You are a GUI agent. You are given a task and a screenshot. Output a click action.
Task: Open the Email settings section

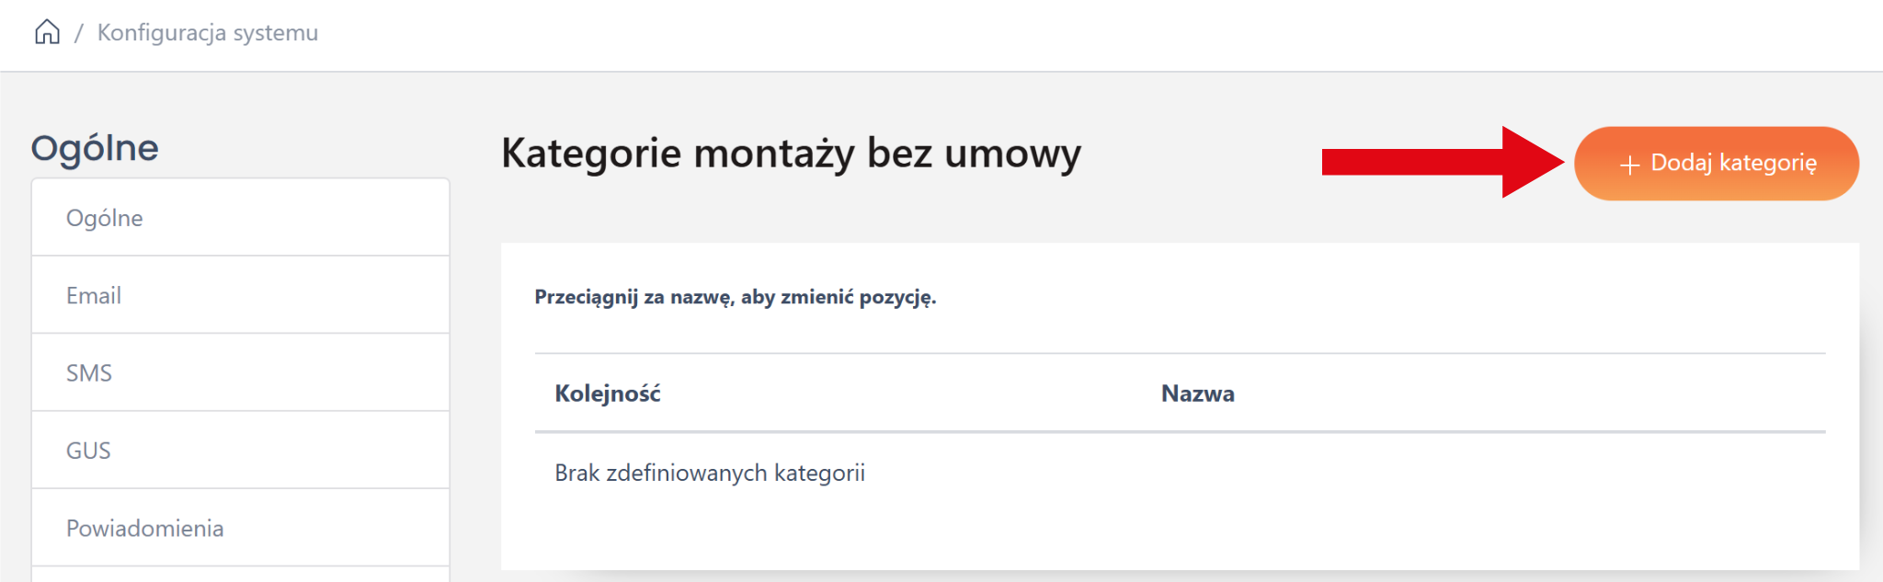pyautogui.click(x=93, y=295)
